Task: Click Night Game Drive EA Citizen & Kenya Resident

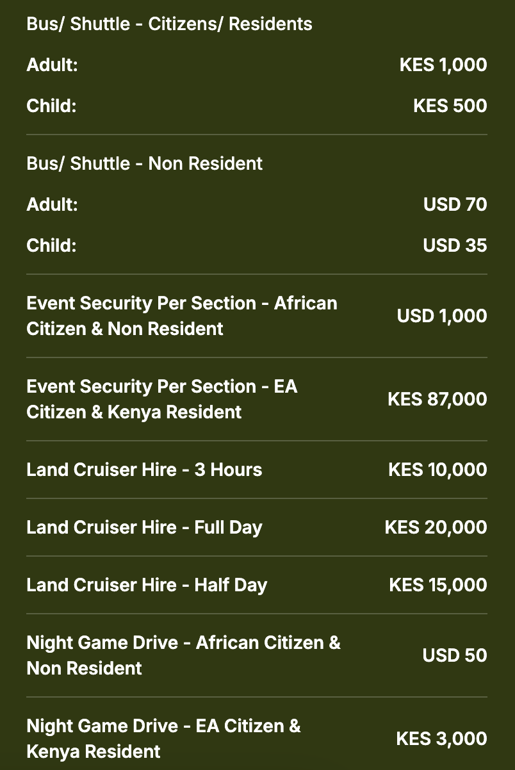Action: pyautogui.click(x=163, y=739)
